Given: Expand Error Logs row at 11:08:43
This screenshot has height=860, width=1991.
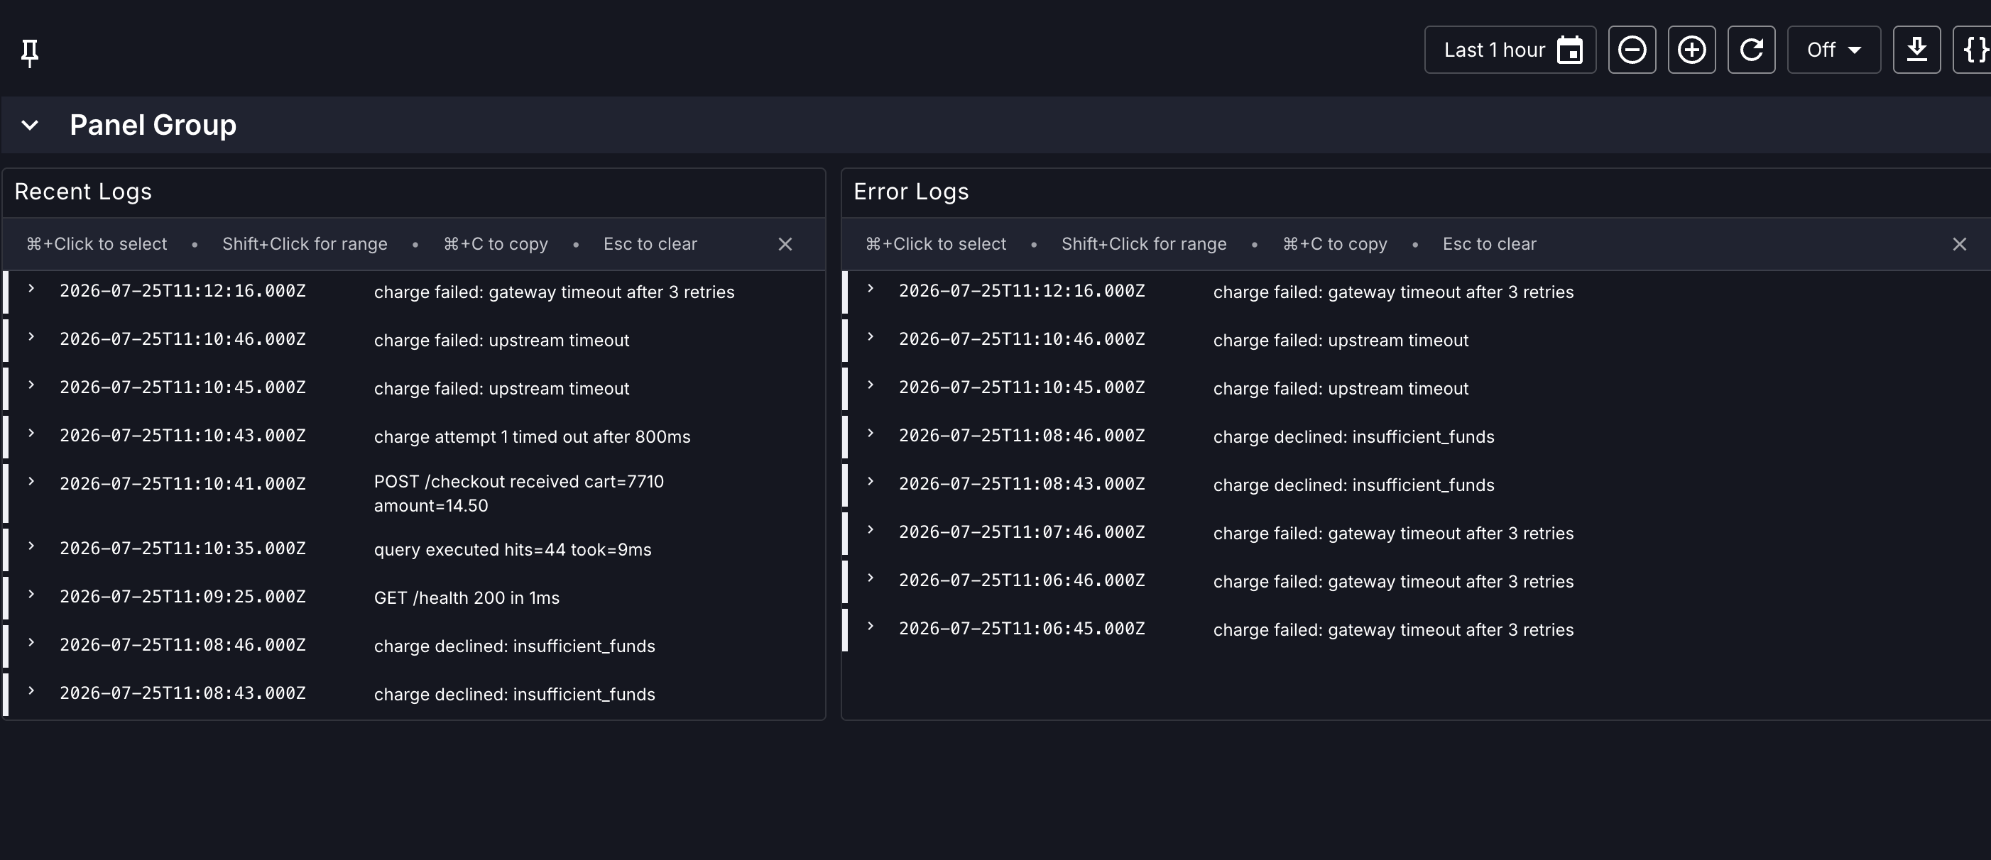Looking at the screenshot, I should click(x=871, y=481).
